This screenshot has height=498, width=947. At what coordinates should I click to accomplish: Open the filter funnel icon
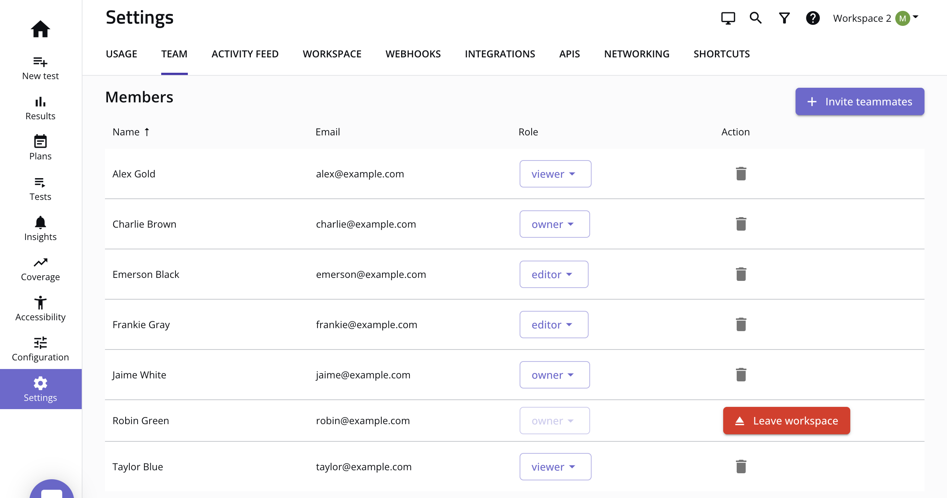click(784, 18)
